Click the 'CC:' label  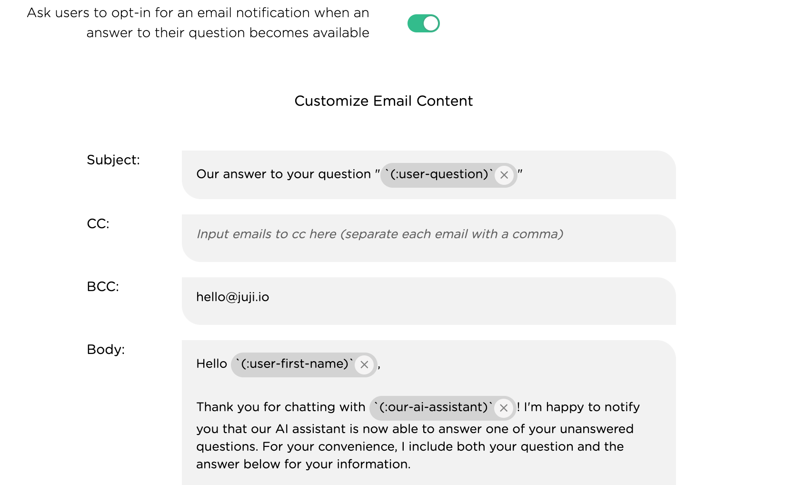[x=98, y=223]
